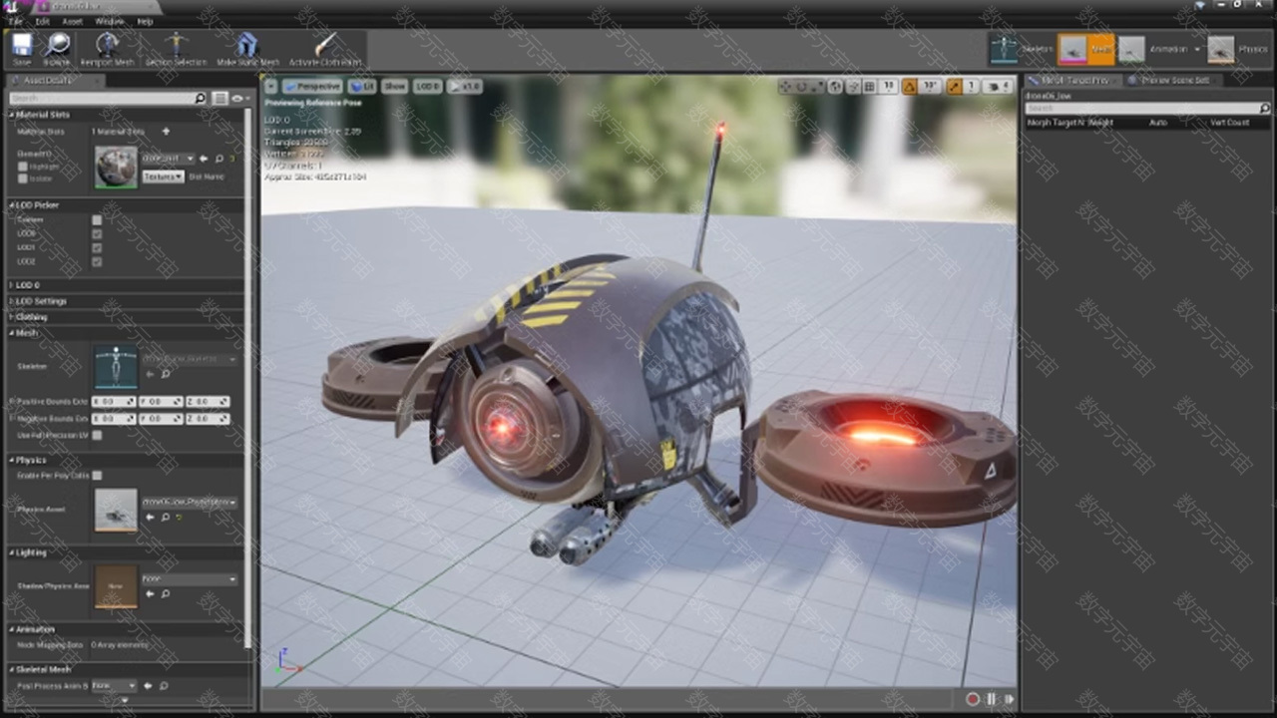Click surface snapping icon in viewport

(x=853, y=87)
